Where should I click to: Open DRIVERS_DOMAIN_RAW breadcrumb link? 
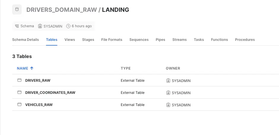[61, 9]
